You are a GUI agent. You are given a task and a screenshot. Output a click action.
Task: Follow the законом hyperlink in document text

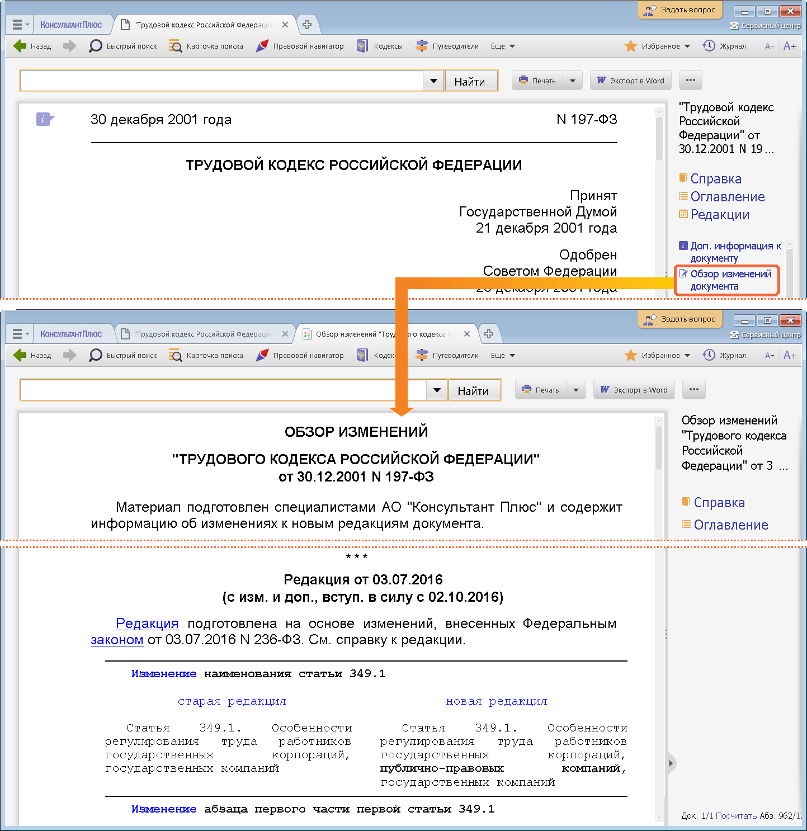coord(117,640)
